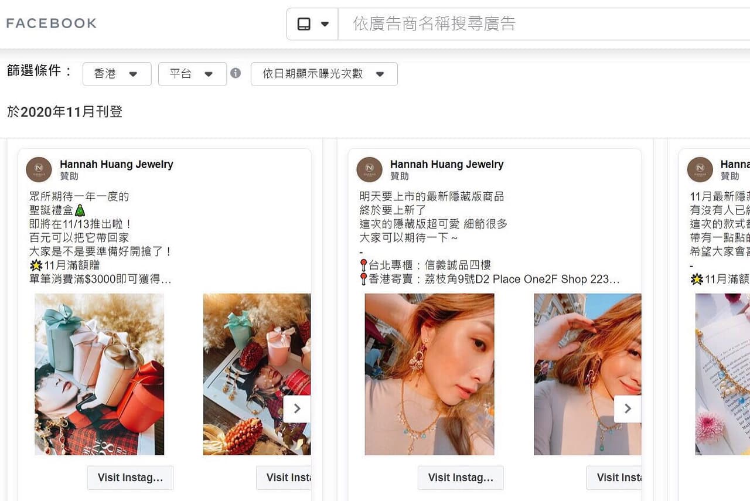Open Hannah Huang Jewelry on the 聖誕禮盒 ad
750x501 pixels.
click(117, 165)
